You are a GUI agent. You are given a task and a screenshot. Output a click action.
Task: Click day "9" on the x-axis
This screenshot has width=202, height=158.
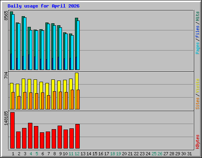click(x=60, y=154)
